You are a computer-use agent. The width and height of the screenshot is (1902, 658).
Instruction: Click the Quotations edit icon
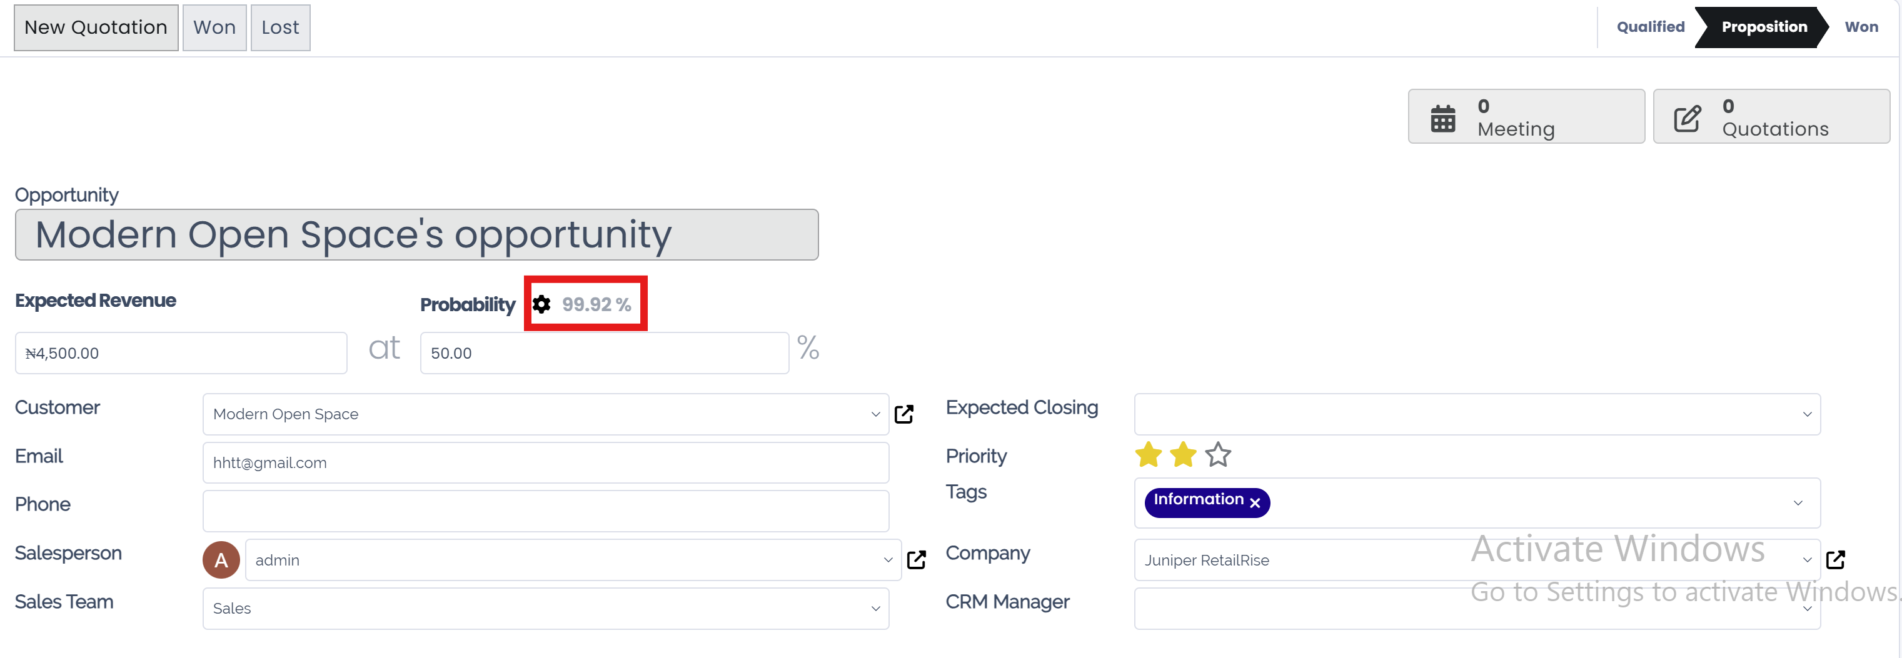(1686, 118)
